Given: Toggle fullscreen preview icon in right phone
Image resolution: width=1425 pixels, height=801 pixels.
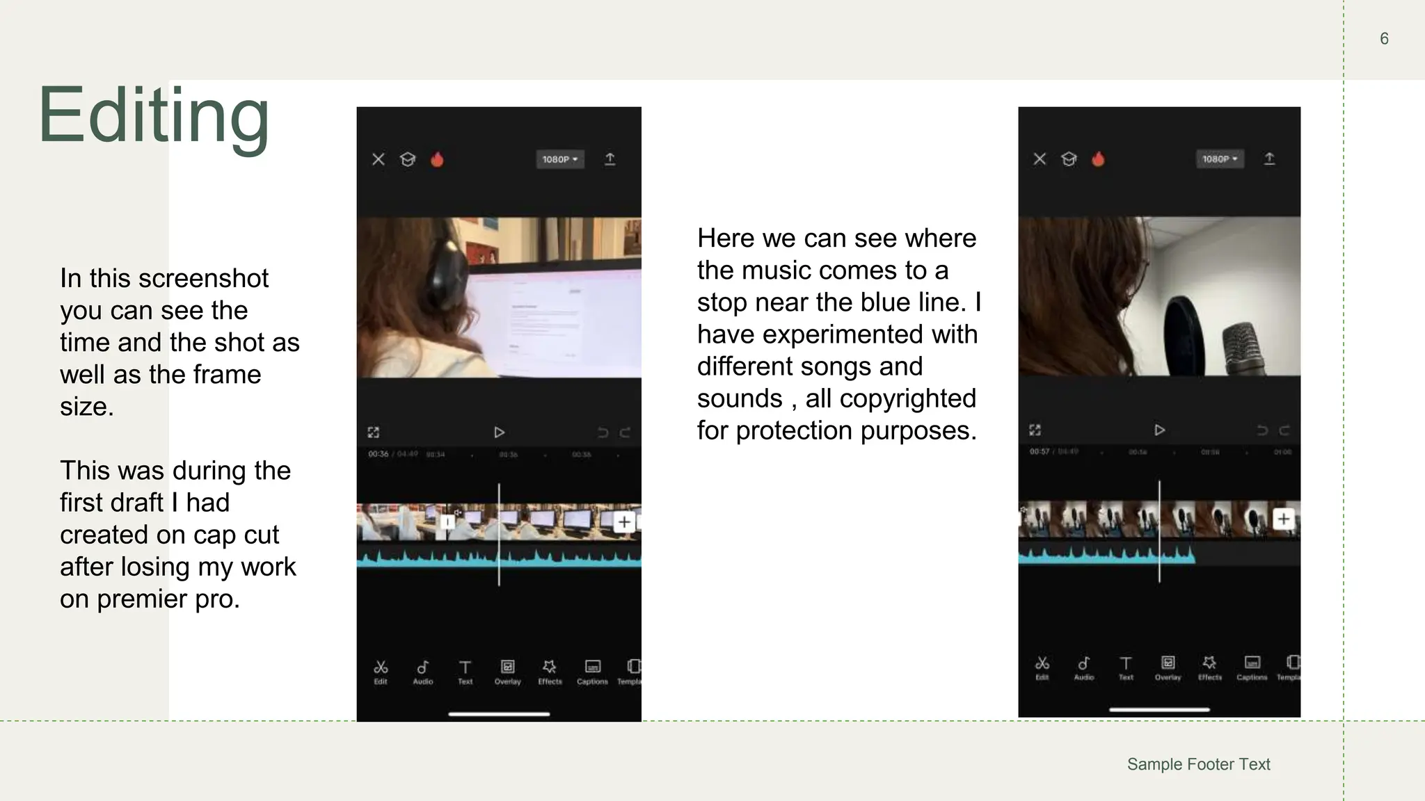Looking at the screenshot, I should click(x=1035, y=430).
